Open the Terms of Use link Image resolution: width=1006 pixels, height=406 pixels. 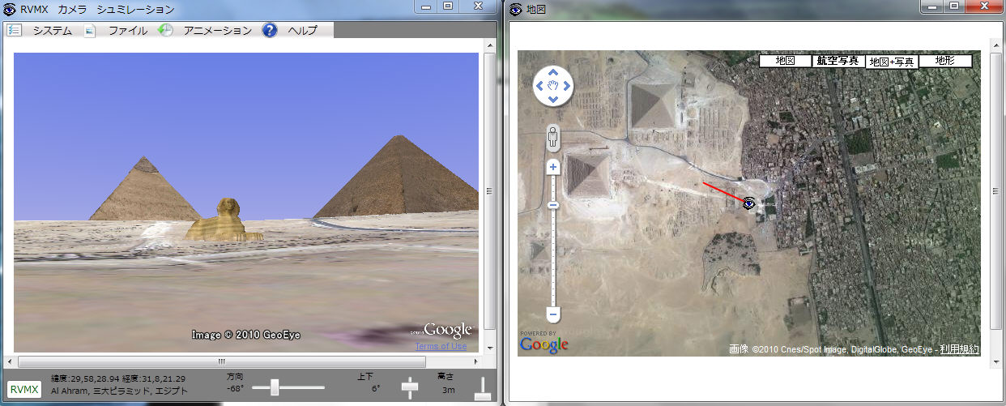point(441,346)
